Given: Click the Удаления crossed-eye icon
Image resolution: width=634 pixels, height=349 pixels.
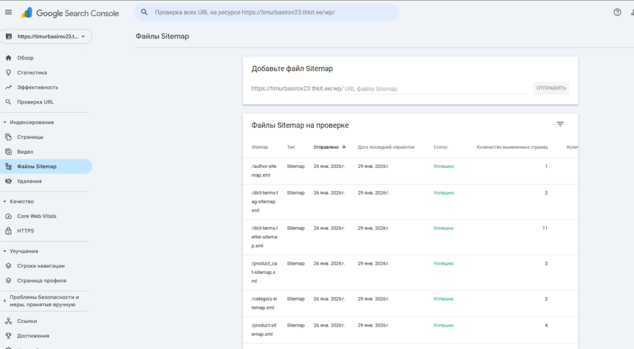Looking at the screenshot, I should click(8, 181).
